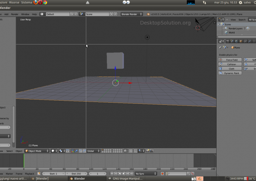
Task: Click the Force Field physics button
Action: tap(230, 60)
